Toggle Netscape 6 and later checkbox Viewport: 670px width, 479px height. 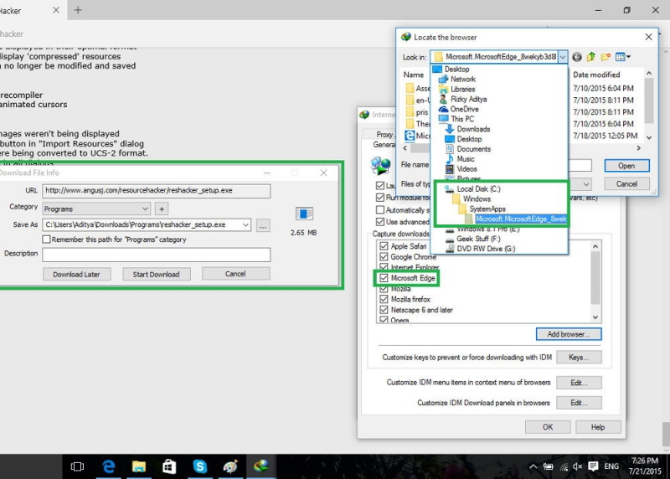click(384, 310)
